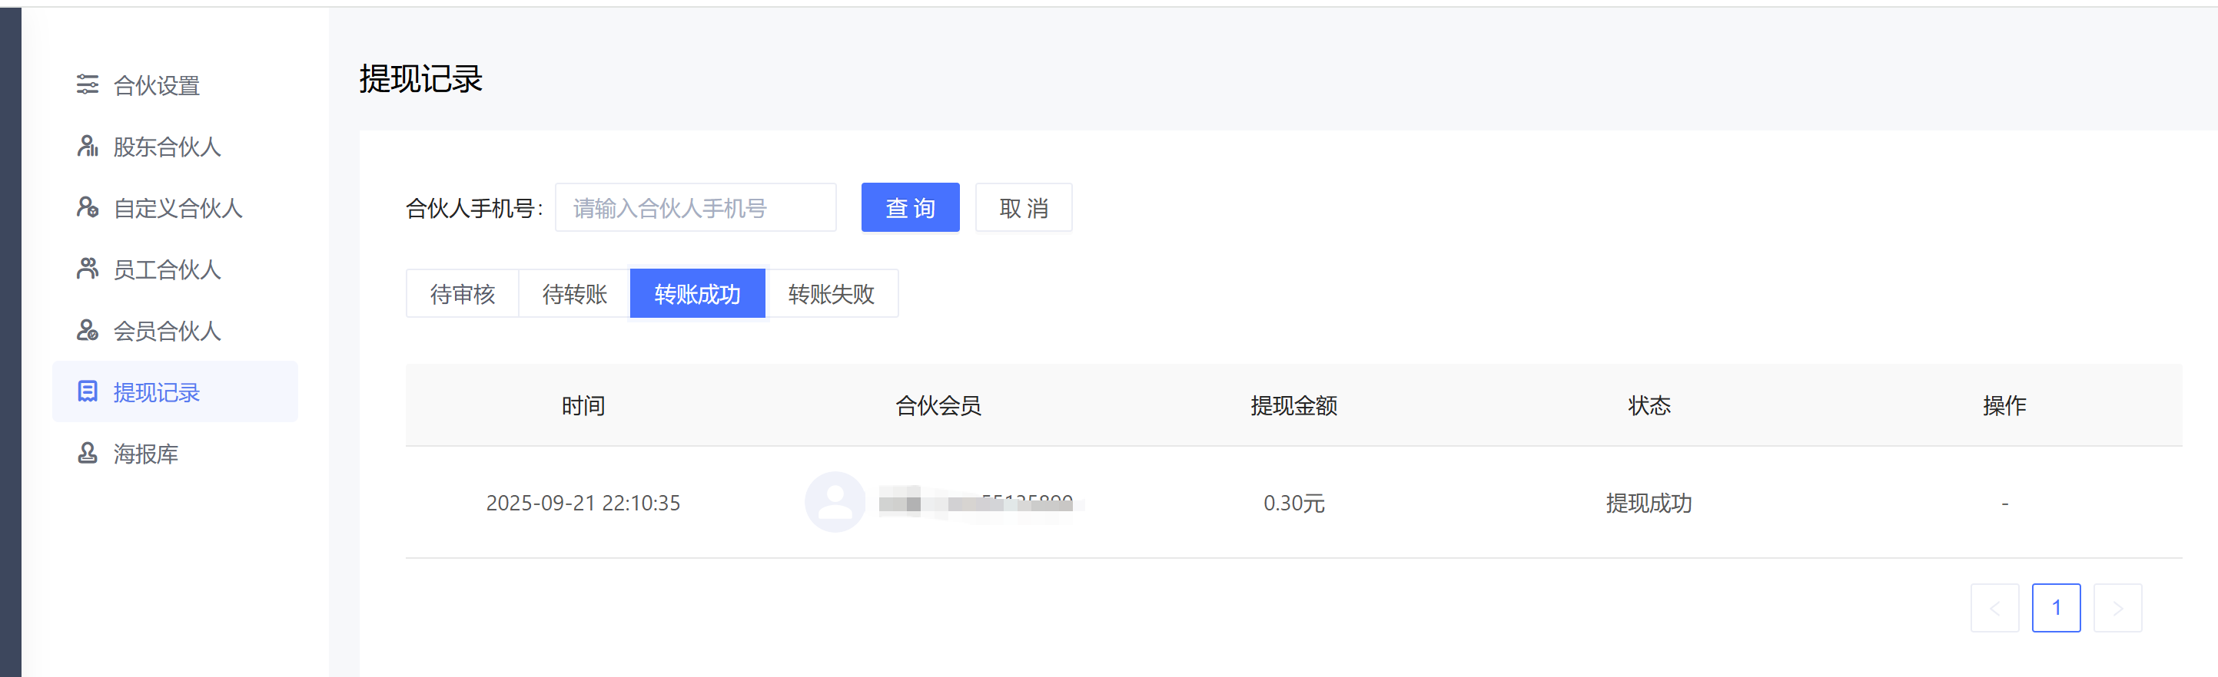Screen dimensions: 2218x677
Task: Click the 股东合伙人 person icon
Action: pos(87,147)
